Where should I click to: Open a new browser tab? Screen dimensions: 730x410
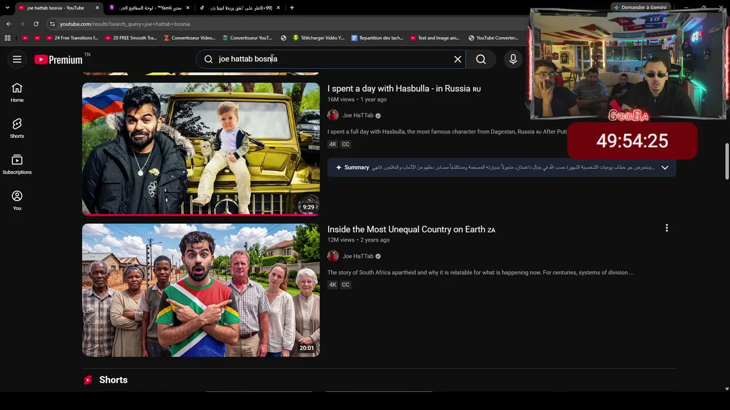[x=292, y=8]
